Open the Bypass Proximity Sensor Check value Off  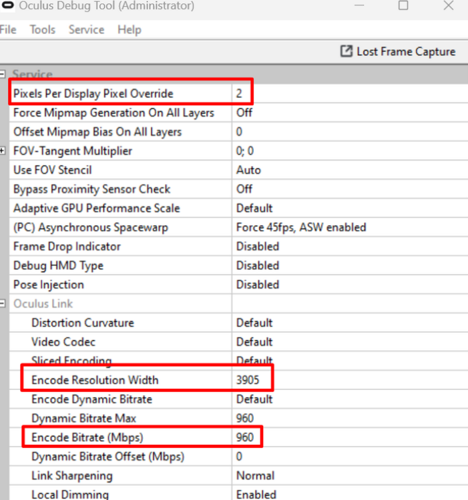[x=244, y=189]
